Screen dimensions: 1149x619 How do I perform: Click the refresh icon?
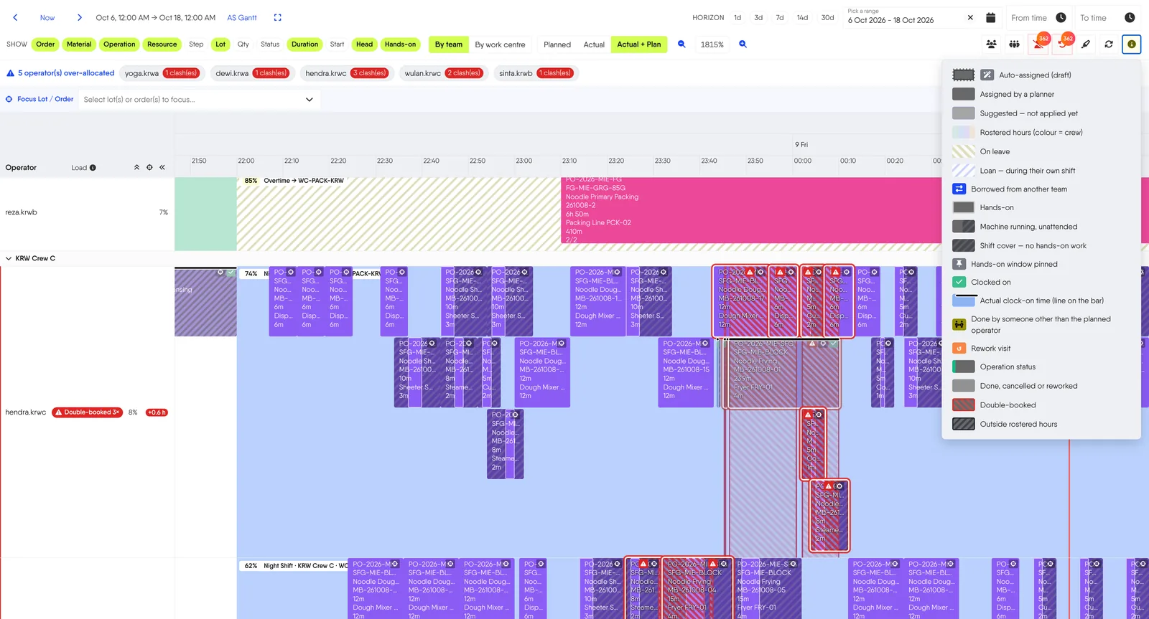coord(1109,44)
